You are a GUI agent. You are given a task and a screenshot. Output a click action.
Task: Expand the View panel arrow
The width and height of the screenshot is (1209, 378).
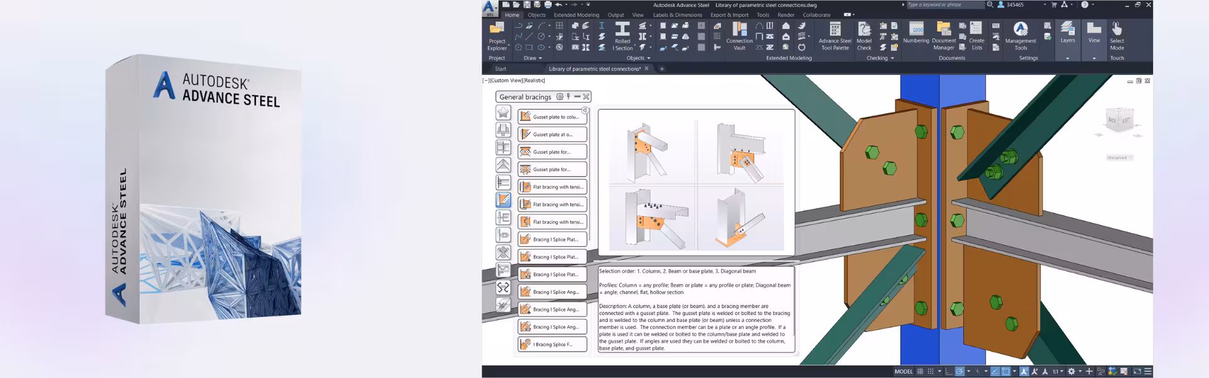(x=1094, y=58)
